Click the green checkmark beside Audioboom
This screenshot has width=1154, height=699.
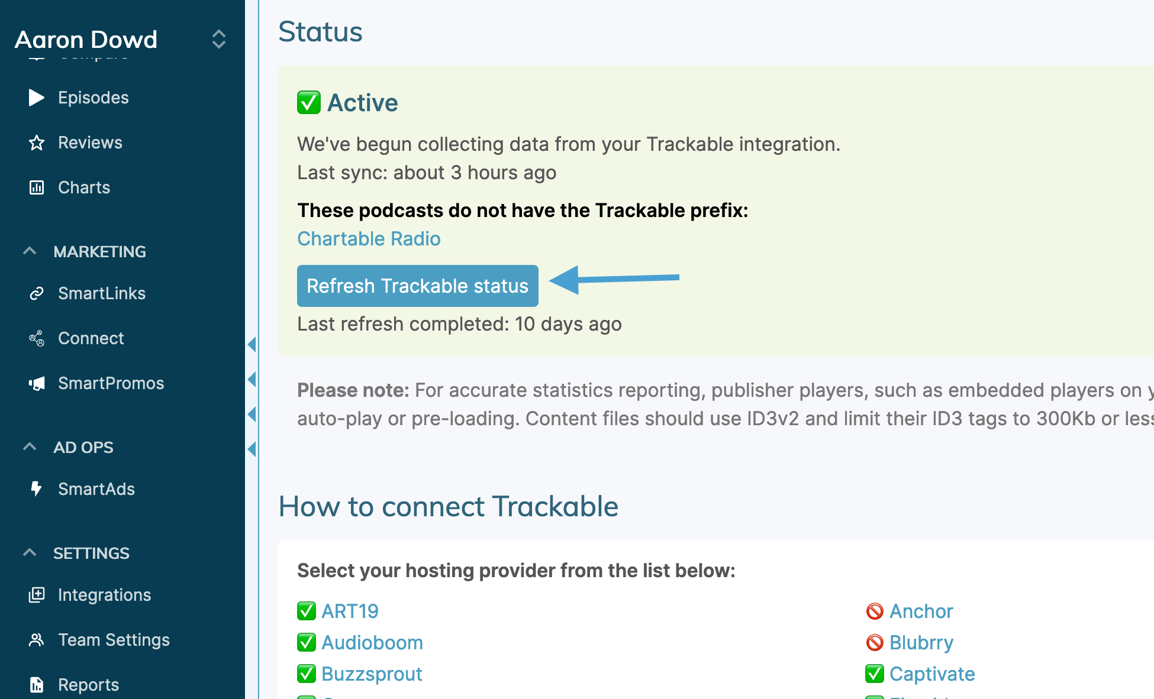[x=306, y=642]
